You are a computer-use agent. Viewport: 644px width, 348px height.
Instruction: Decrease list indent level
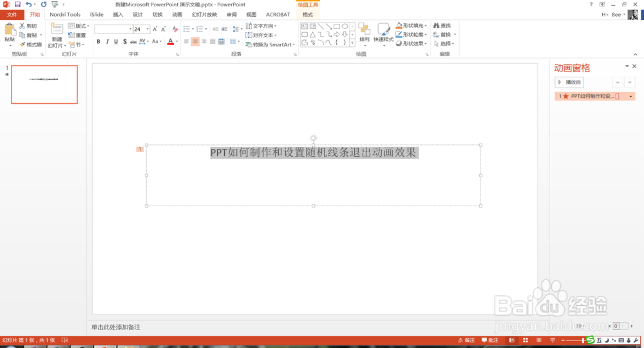click(x=215, y=29)
